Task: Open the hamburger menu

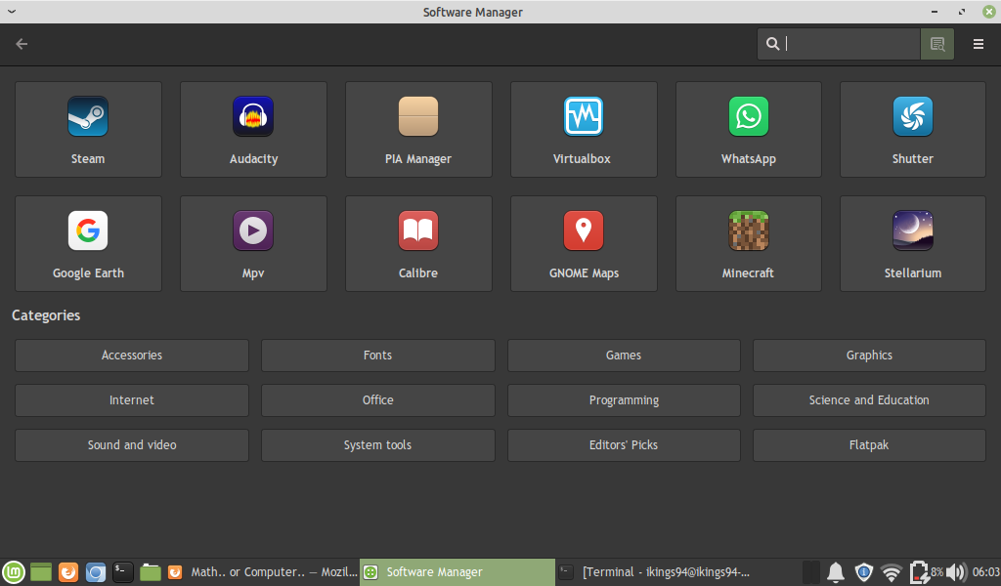Action: point(978,43)
